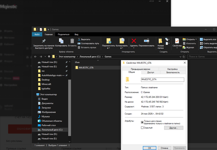Screen dimensions: 217x150
Task: Click the Копировать clipboard icon
Action: (x=61, y=41)
